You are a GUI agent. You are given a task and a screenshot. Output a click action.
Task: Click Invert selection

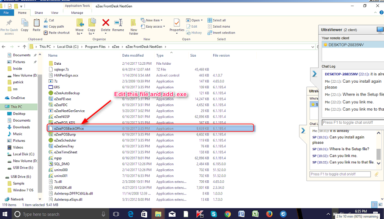[x=221, y=33]
